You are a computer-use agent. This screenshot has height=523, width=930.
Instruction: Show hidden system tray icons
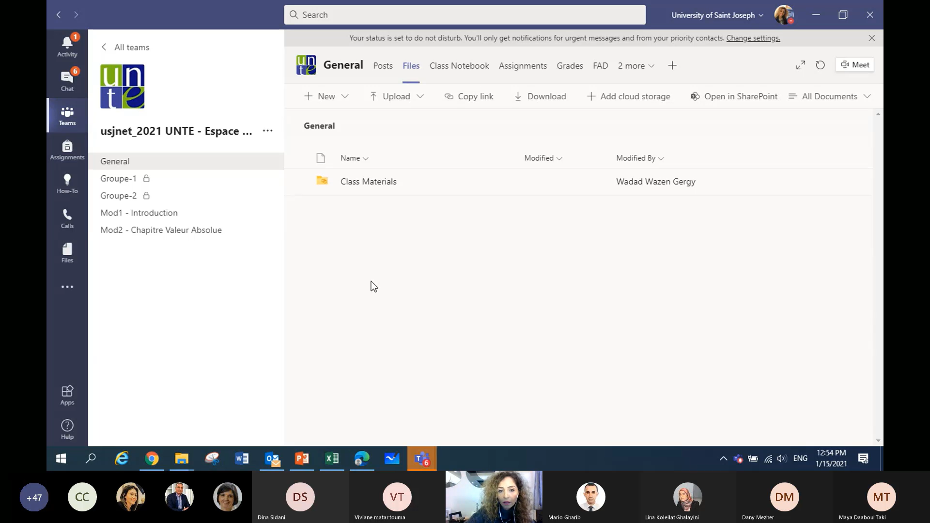pyautogui.click(x=723, y=459)
